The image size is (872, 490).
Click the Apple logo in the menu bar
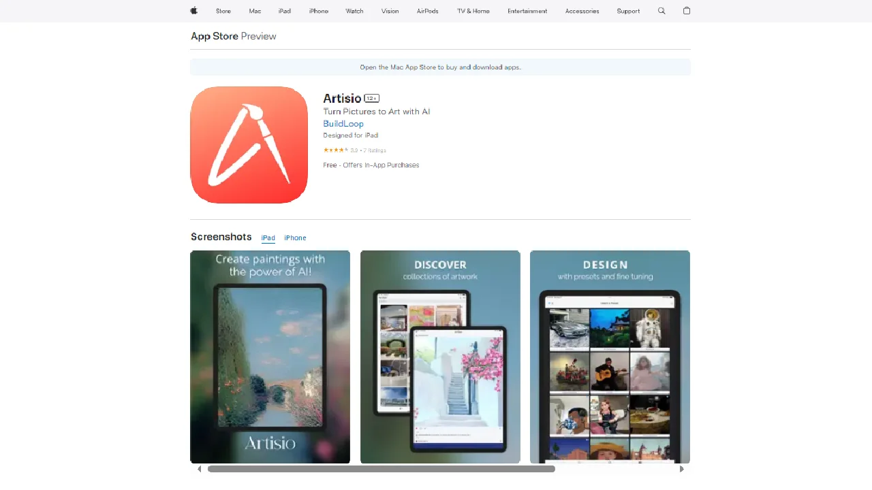193,11
